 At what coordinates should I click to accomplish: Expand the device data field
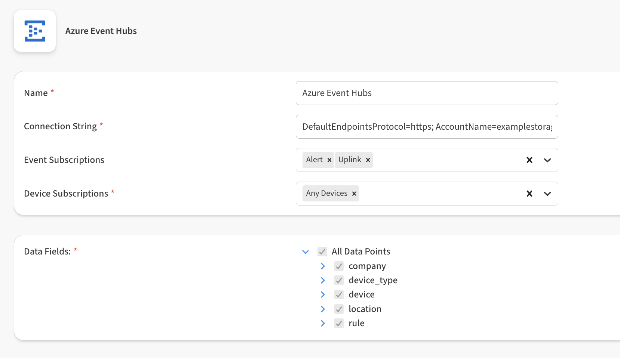[x=323, y=294]
